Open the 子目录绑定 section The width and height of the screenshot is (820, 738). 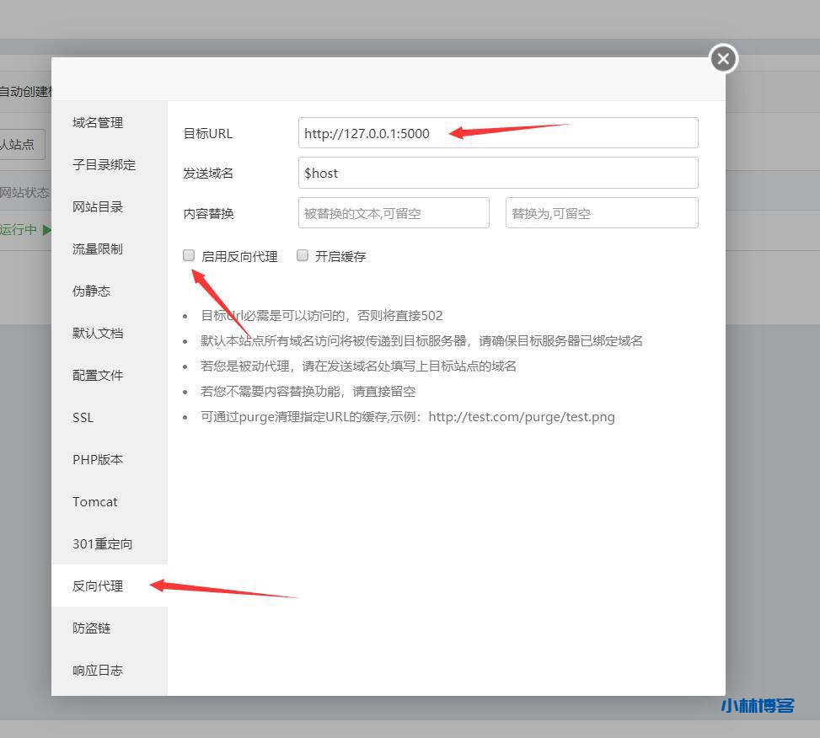click(103, 164)
